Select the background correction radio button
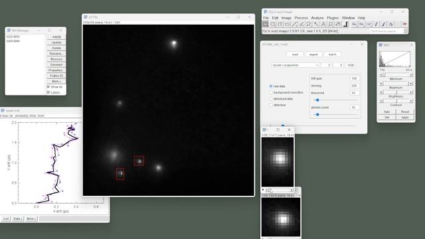Screen dimensions: 425x239 (271, 92)
